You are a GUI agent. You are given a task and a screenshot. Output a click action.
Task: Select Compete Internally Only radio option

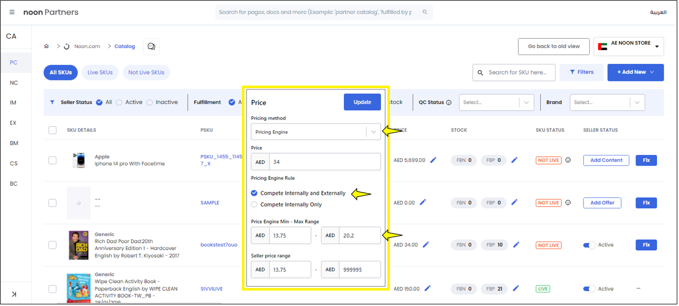(x=254, y=205)
